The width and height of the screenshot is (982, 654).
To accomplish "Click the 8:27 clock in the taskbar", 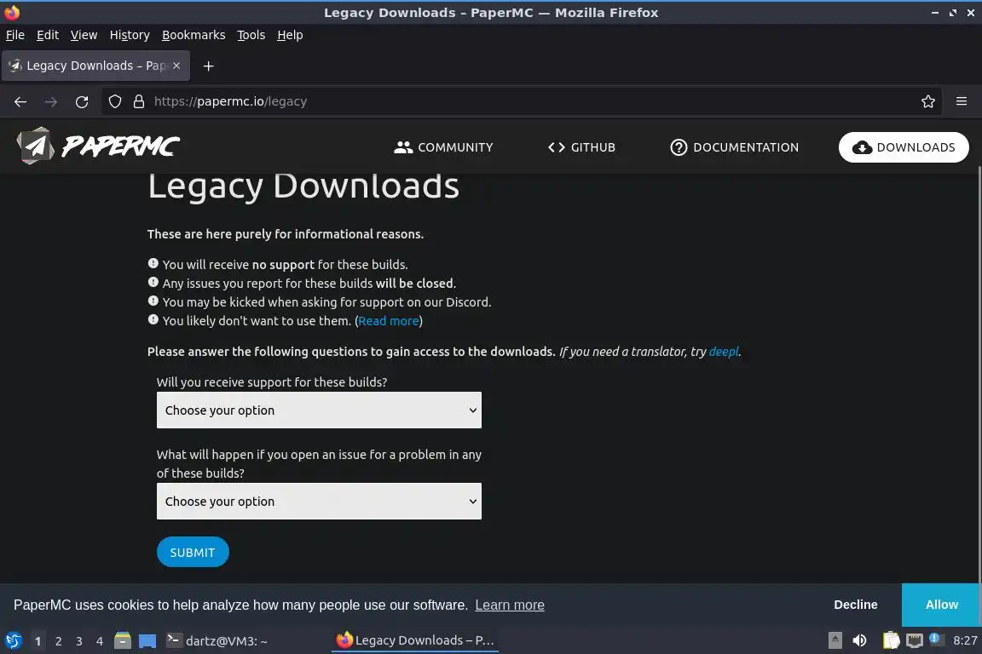I will point(965,640).
